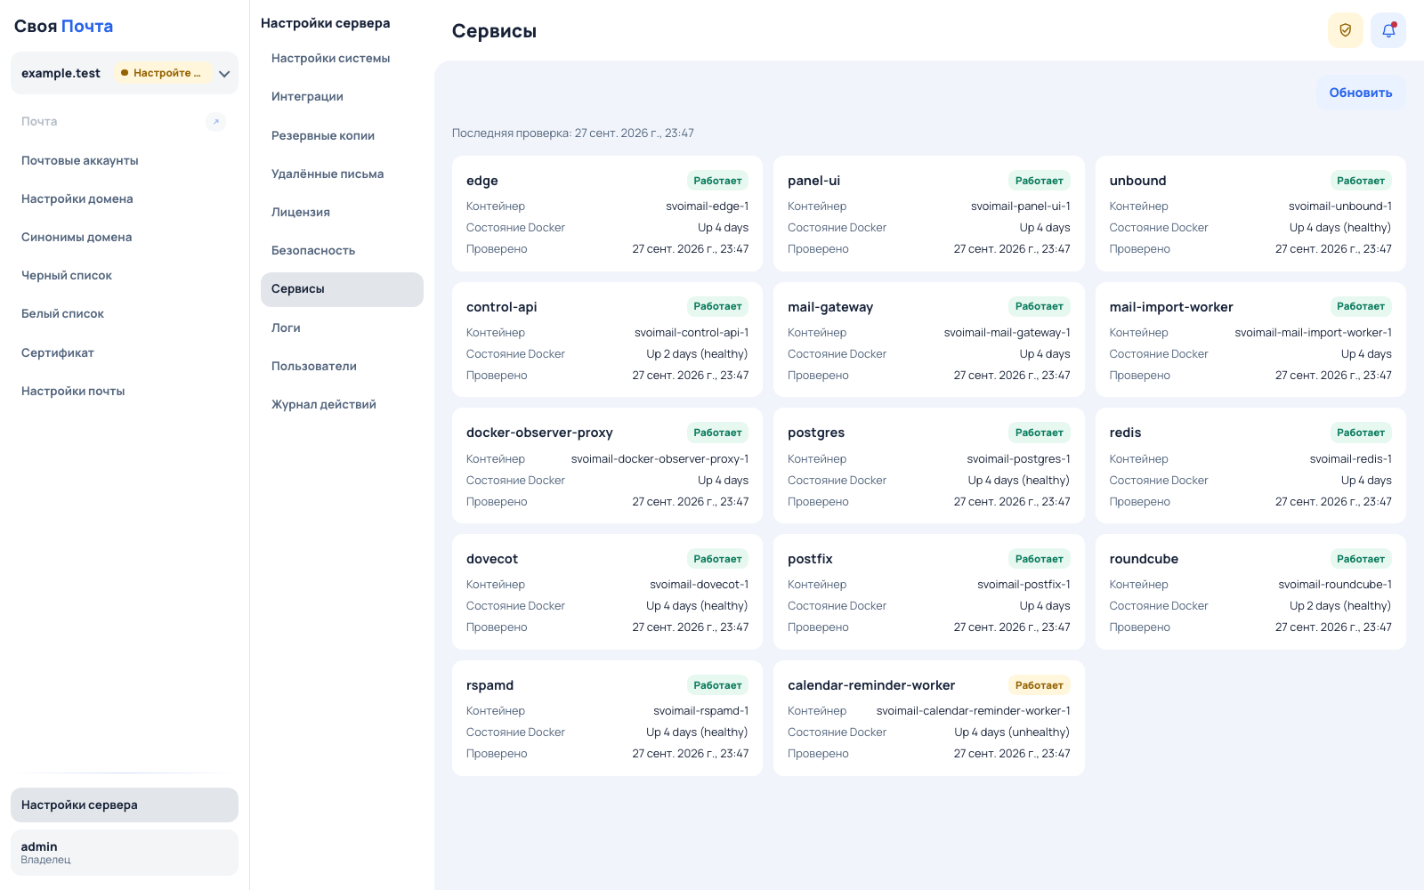Open the admin Владелец profile card

click(x=125, y=853)
